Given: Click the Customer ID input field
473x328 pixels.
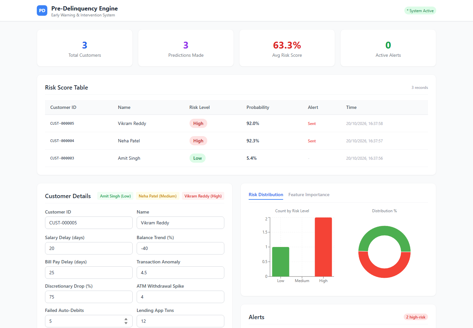Looking at the screenshot, I should click(89, 223).
